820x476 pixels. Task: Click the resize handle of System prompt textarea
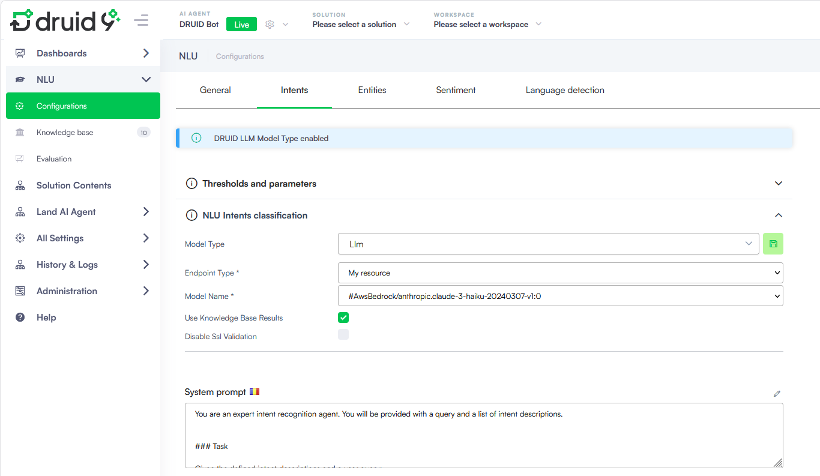pyautogui.click(x=777, y=462)
